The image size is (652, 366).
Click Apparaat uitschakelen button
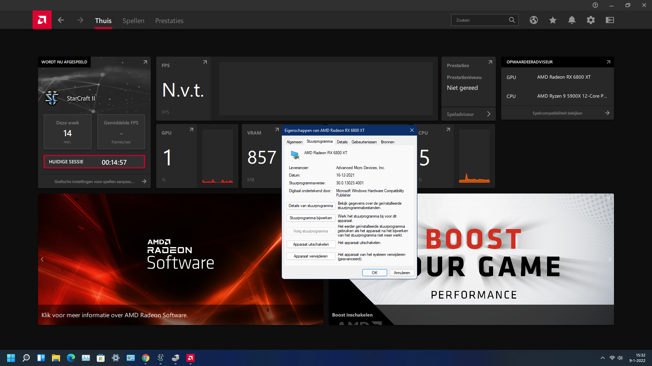click(311, 244)
